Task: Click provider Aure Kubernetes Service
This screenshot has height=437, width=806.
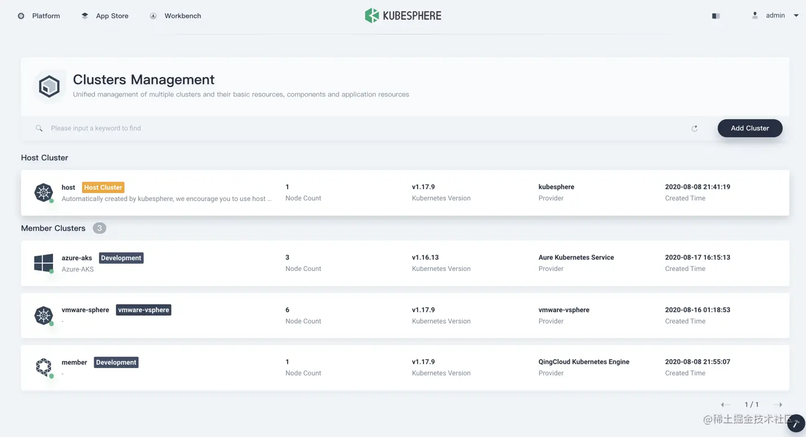Action: pyautogui.click(x=576, y=257)
